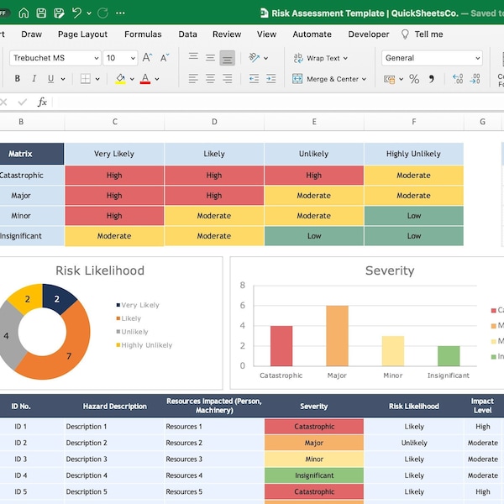Open the General number format dropdown
The image size is (504, 504).
pyautogui.click(x=432, y=58)
